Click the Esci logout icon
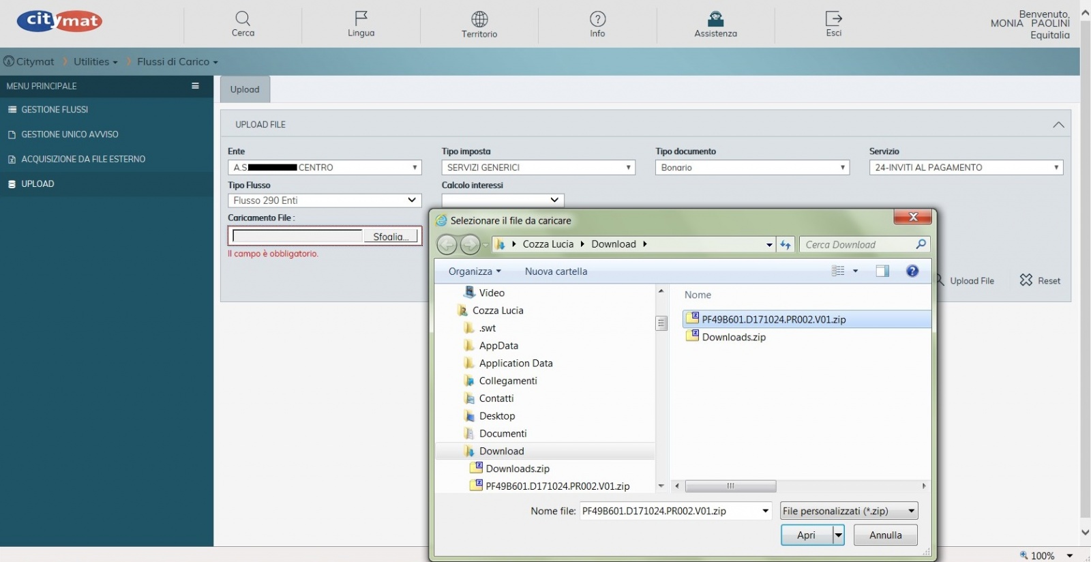This screenshot has width=1091, height=562. pyautogui.click(x=833, y=18)
